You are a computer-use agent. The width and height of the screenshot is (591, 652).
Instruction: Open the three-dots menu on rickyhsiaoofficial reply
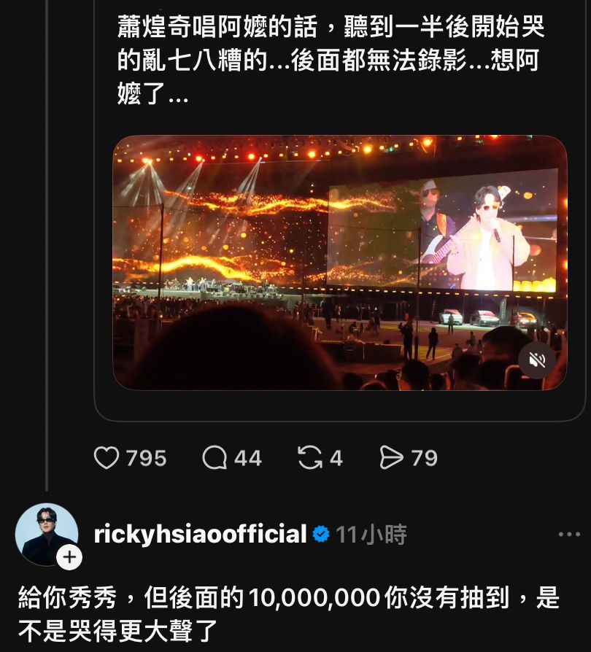(569, 535)
